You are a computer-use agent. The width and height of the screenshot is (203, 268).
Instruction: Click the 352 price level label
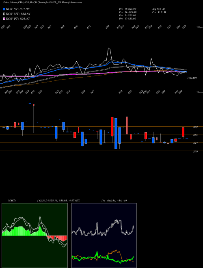coord(195,127)
